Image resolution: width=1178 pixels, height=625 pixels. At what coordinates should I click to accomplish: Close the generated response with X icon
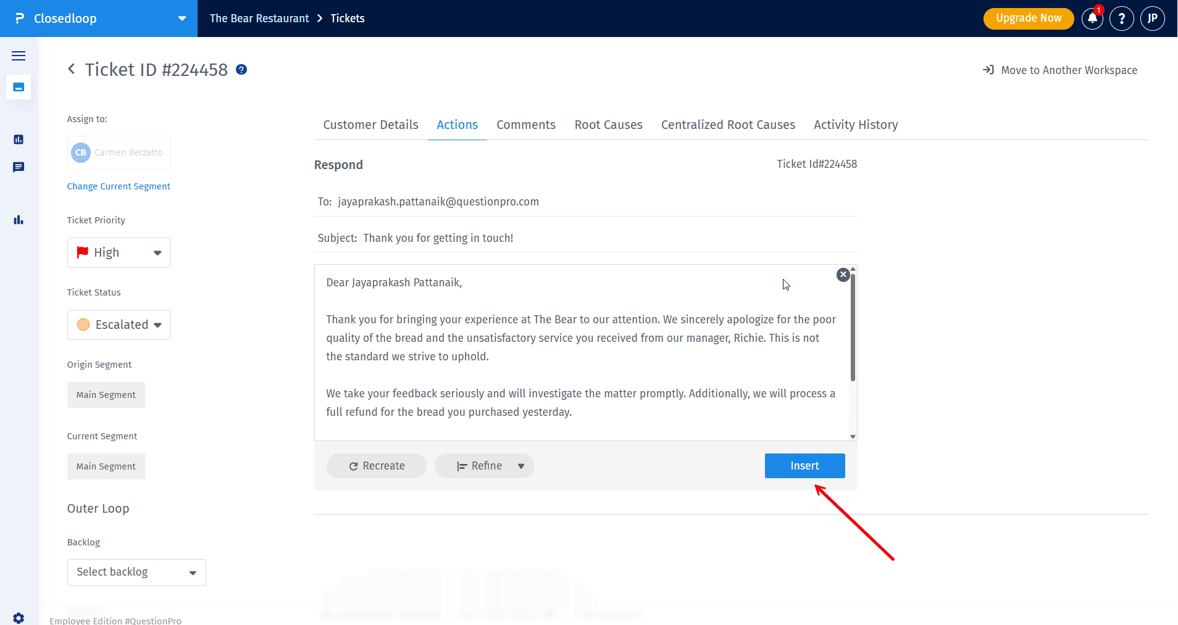[x=843, y=275]
